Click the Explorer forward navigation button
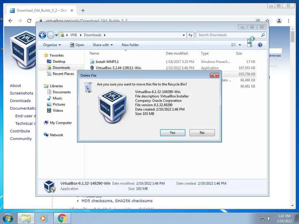The image size is (299, 224). tap(51, 35)
